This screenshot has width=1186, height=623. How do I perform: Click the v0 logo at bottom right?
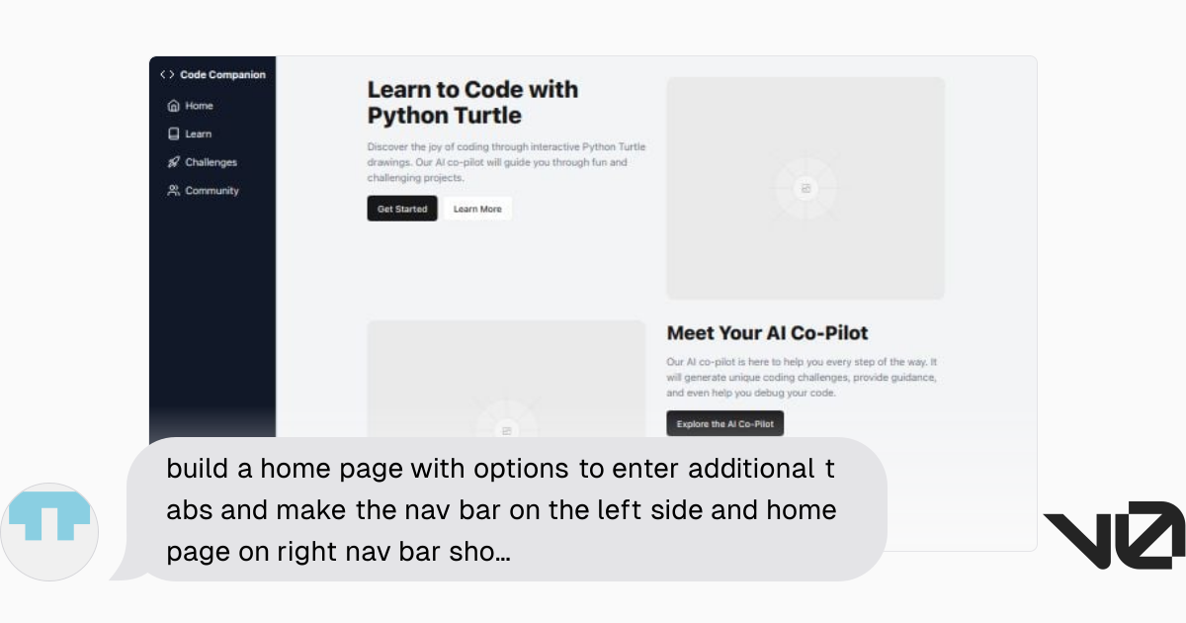(x=1114, y=535)
